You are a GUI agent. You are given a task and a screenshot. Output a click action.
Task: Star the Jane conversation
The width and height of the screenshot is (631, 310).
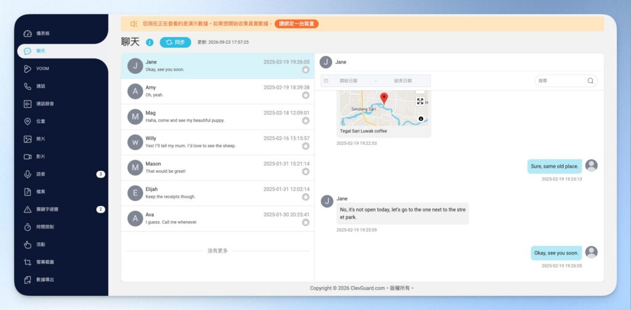pyautogui.click(x=306, y=70)
